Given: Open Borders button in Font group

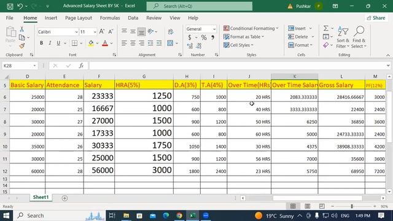Looking at the screenshot, I should pyautogui.click(x=74, y=43).
